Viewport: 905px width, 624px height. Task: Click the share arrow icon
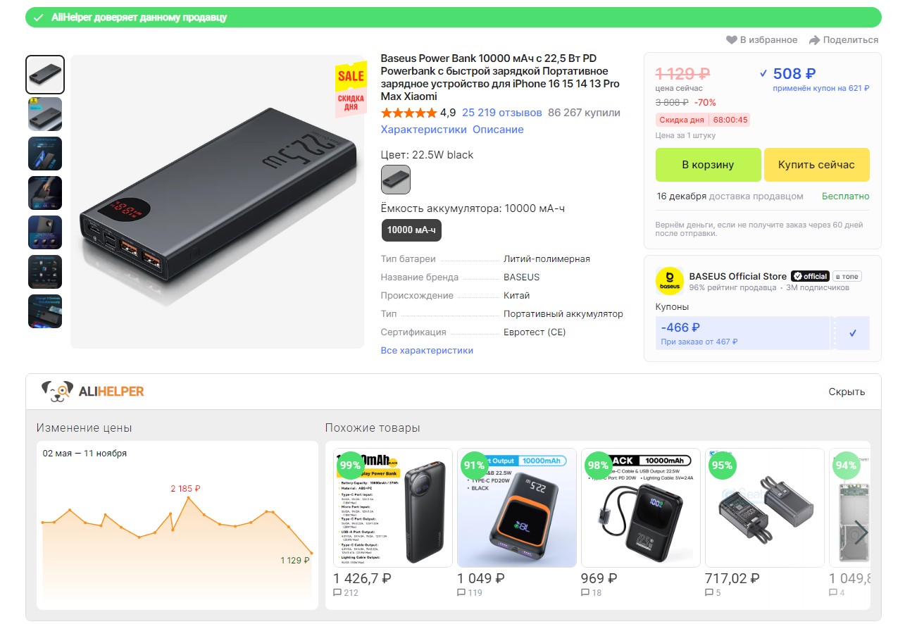pos(814,40)
